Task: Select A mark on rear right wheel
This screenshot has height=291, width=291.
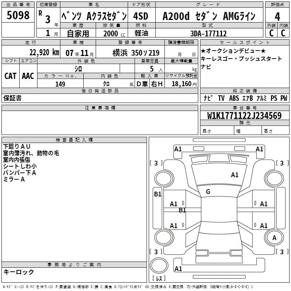Action: click(x=274, y=238)
